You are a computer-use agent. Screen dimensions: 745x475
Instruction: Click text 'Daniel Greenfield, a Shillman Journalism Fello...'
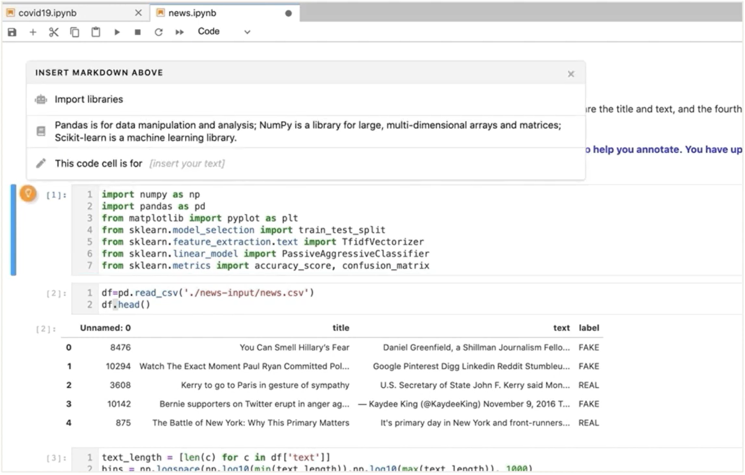476,348
